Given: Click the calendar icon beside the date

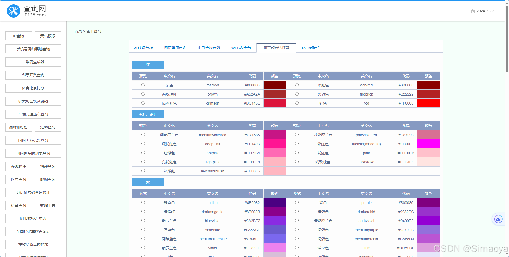Looking at the screenshot, I should (x=473, y=11).
